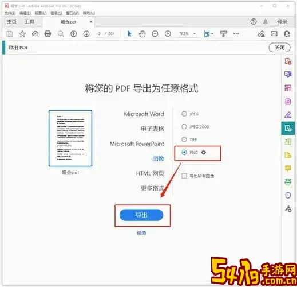Image resolution: width=297 pixels, height=287 pixels.
Task: Select the JPEG 2000 radio button
Action: point(184,127)
